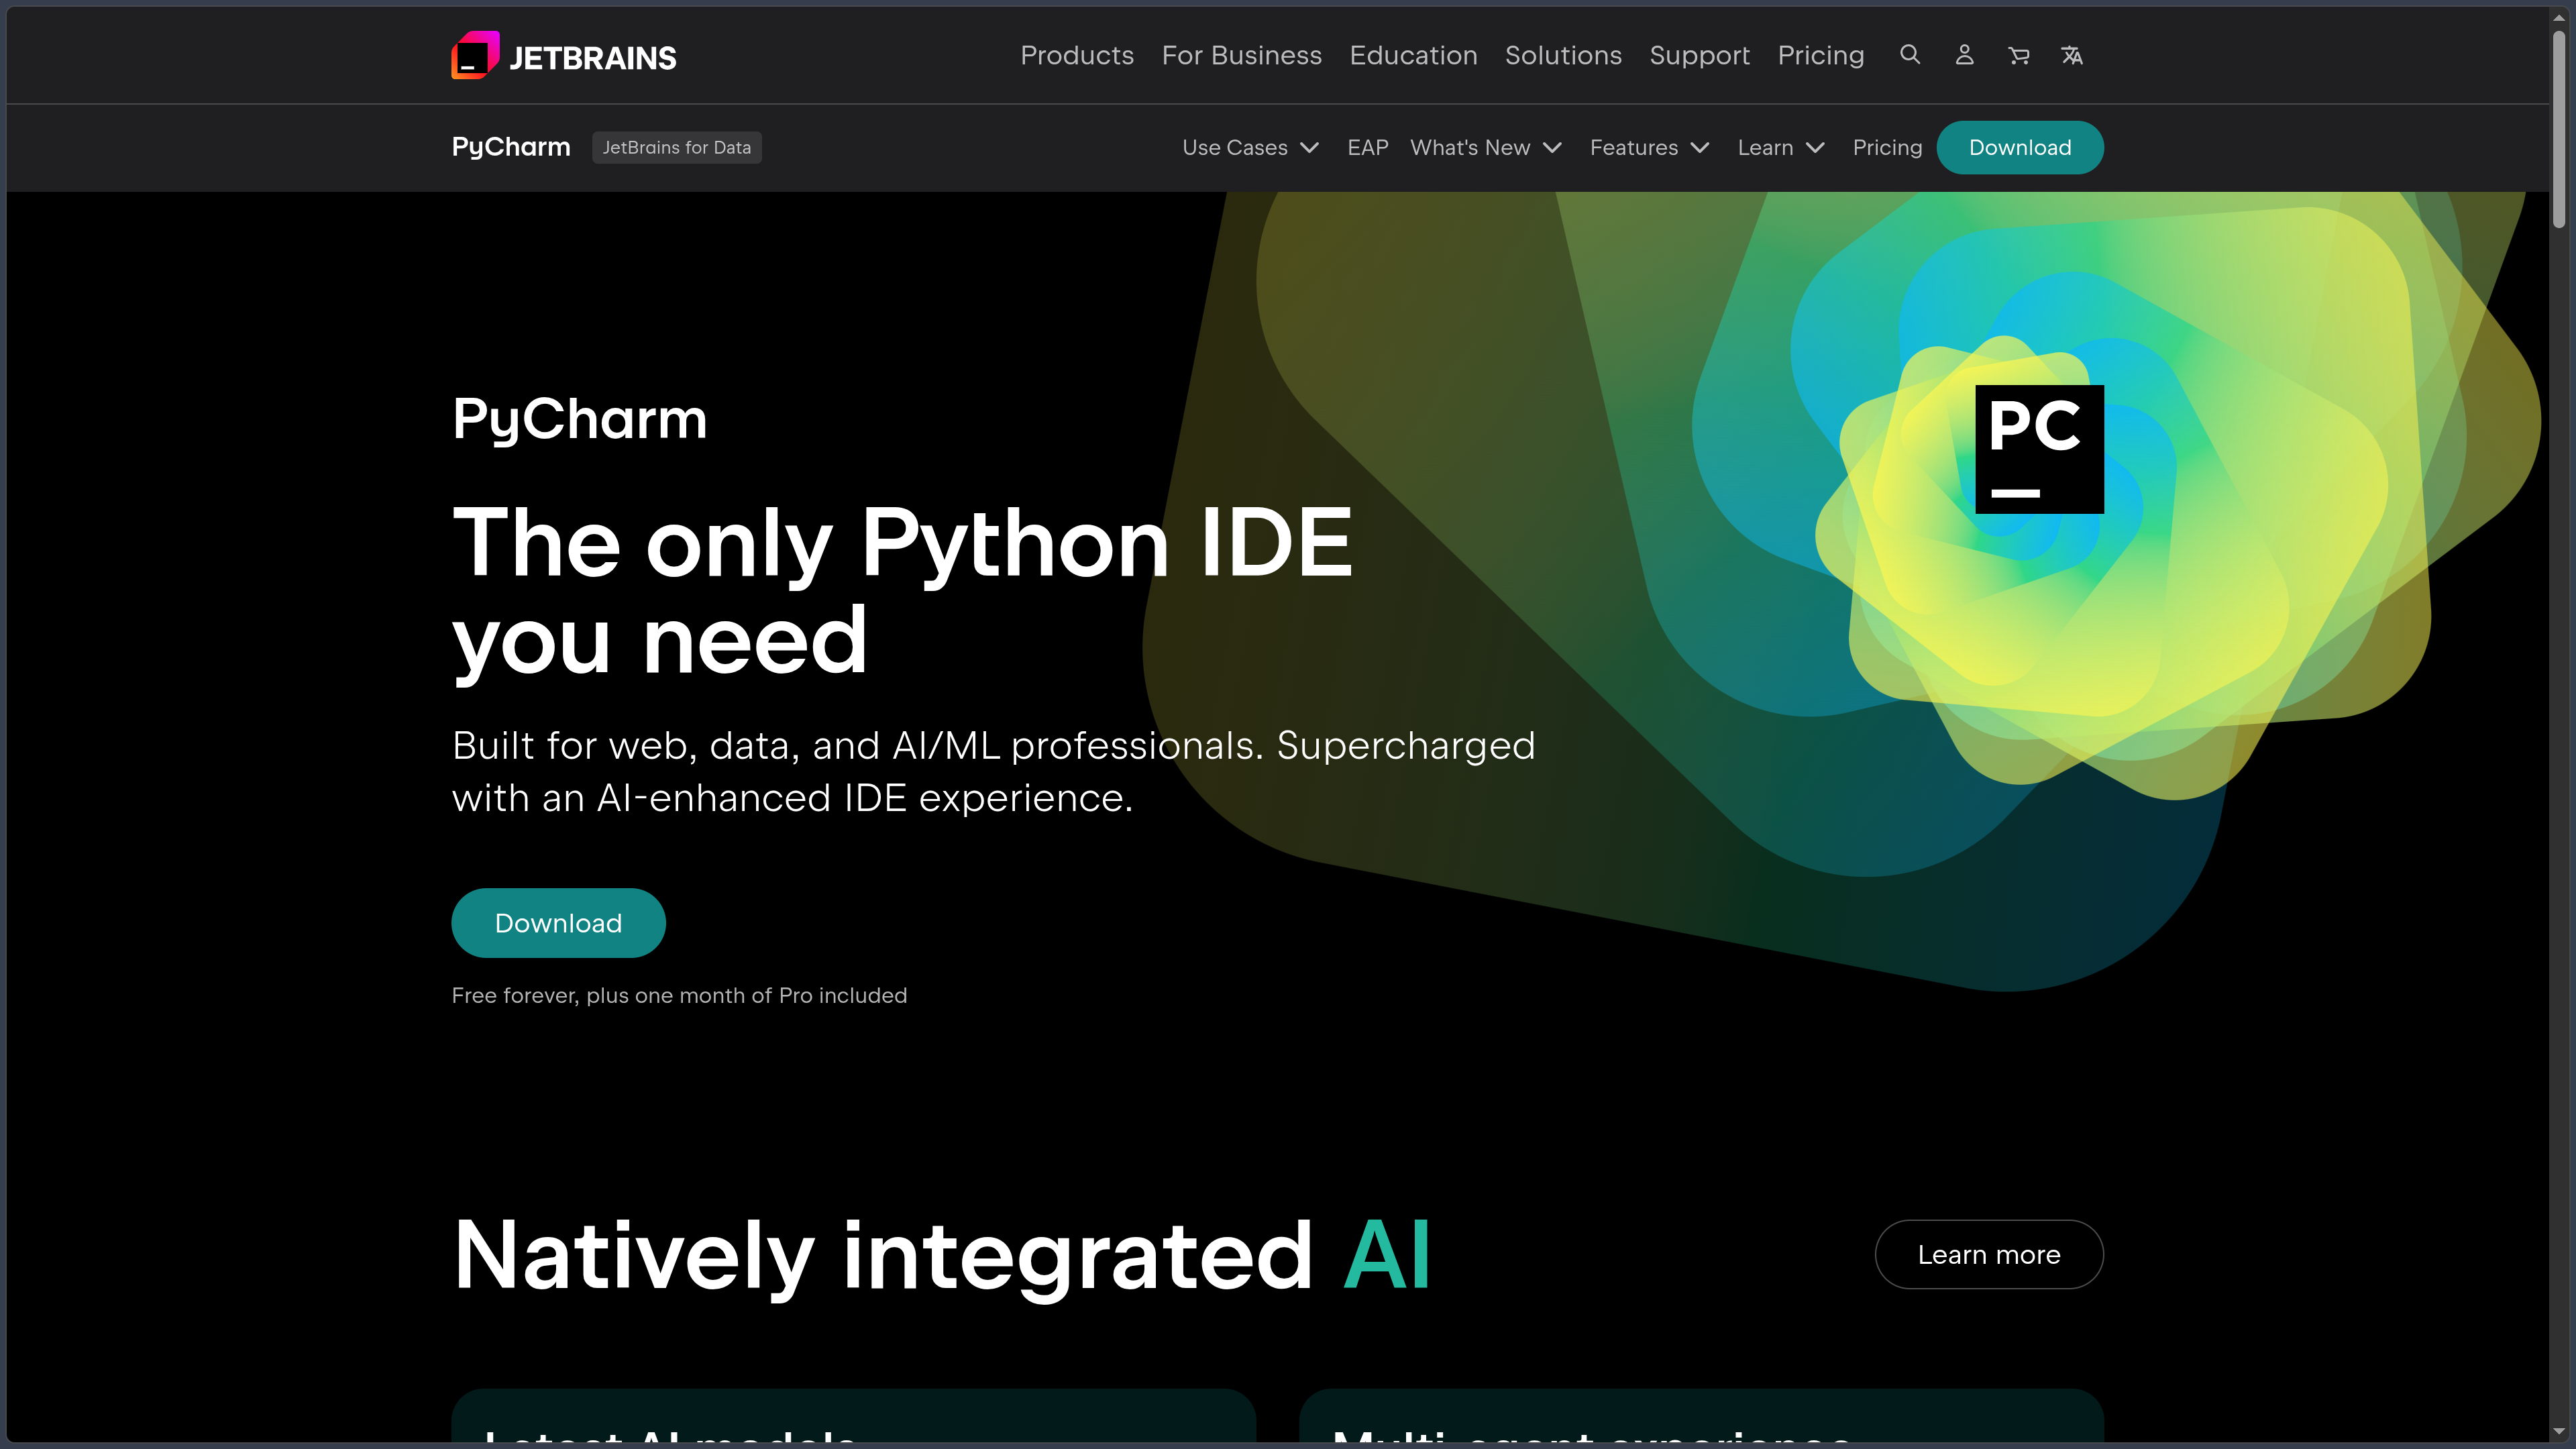Click the Learn more button
This screenshot has width=2576, height=1449.
coord(1989,1254)
